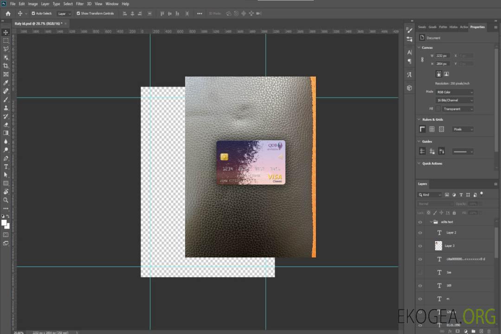Select the Crop tool
501x334 pixels.
point(6,66)
